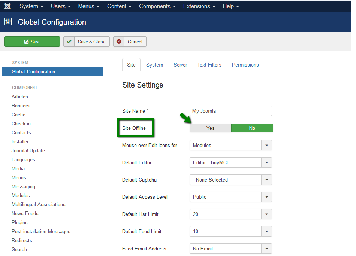Image resolution: width=356 pixels, height=256 pixels.
Task: Open the Default List Limit dropdown
Action: tap(231, 214)
